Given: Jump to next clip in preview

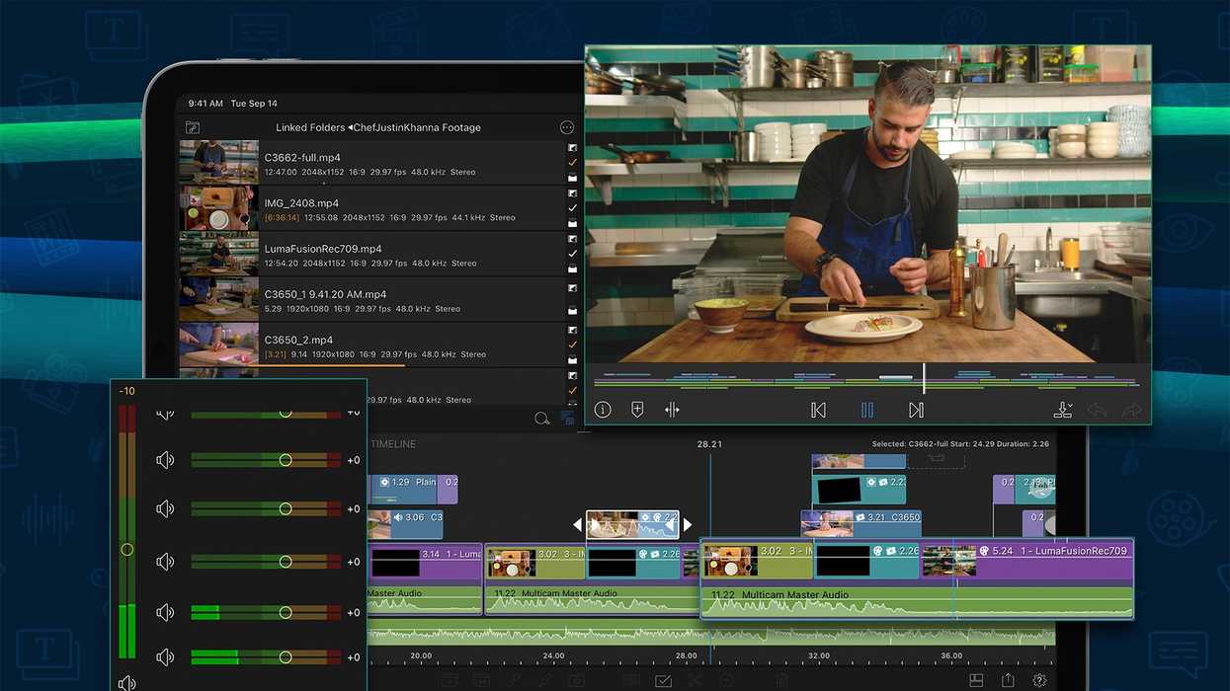Looking at the screenshot, I should [x=916, y=410].
